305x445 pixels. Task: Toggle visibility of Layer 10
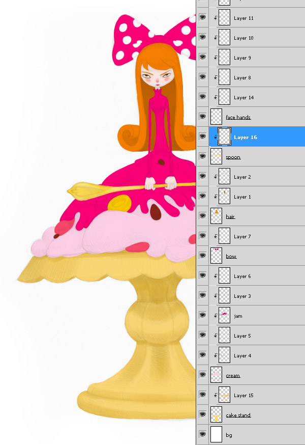point(202,37)
